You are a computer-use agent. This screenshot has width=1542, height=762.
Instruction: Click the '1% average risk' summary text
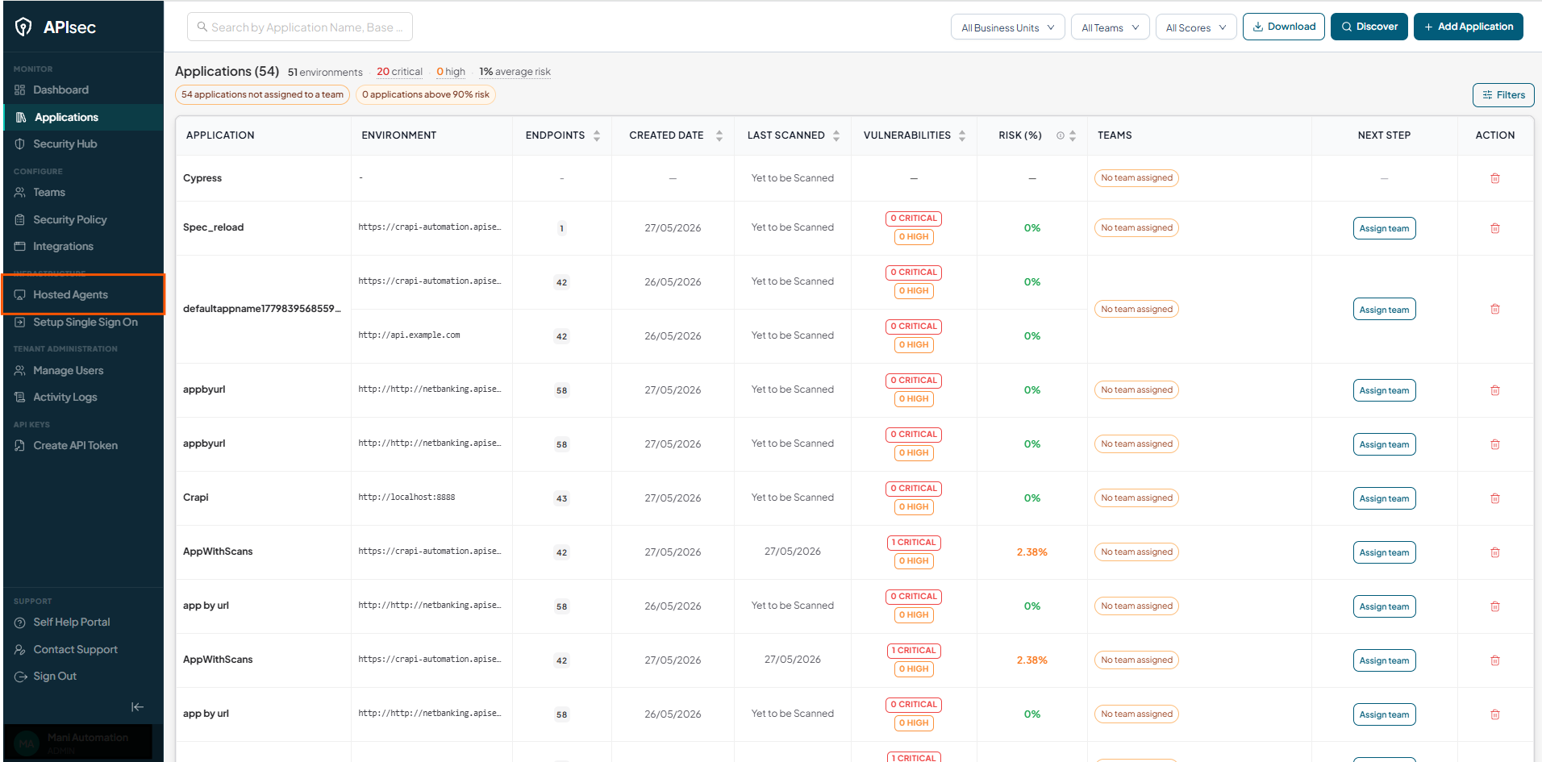click(x=515, y=72)
